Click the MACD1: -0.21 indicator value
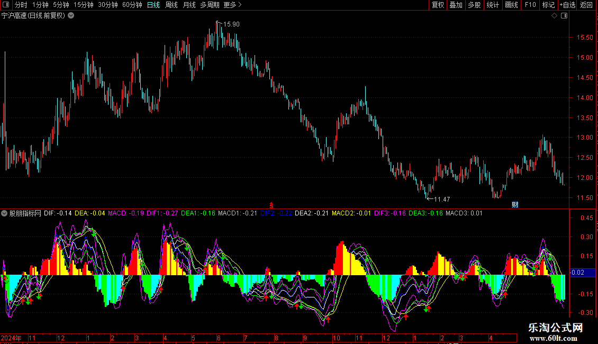Image resolution: width=598 pixels, height=344 pixels. 238,213
